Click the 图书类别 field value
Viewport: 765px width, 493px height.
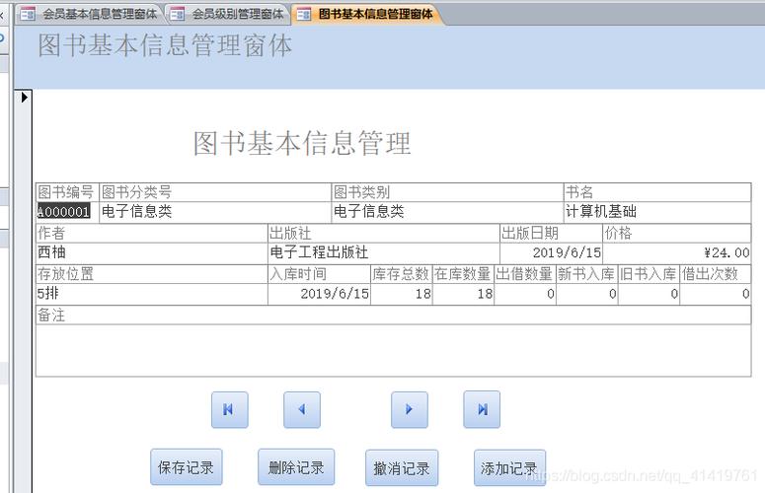447,212
